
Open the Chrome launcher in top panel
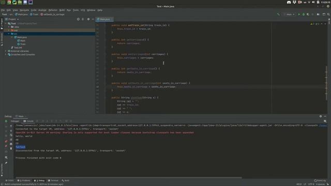[x=9, y=2]
